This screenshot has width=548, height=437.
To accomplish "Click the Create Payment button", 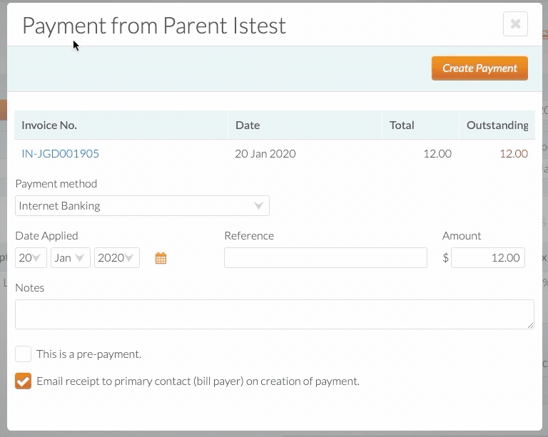I will (479, 68).
